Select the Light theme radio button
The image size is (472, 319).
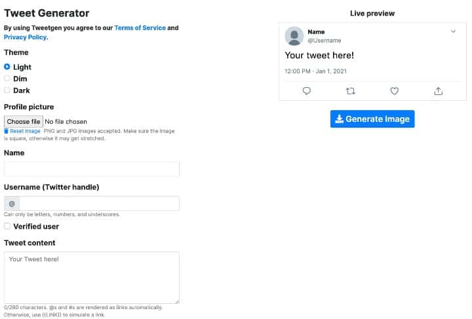7,66
